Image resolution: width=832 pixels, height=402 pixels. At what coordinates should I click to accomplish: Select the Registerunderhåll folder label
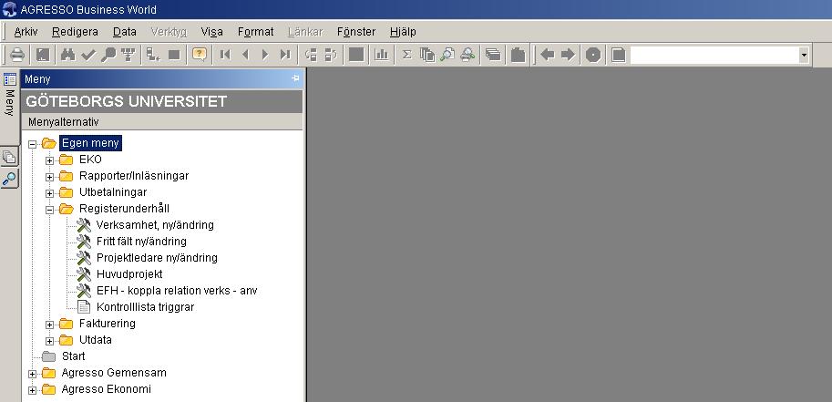(124, 208)
